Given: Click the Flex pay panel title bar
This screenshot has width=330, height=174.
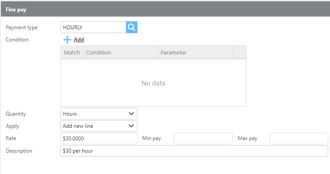Looking at the screenshot, I should 165,10.
